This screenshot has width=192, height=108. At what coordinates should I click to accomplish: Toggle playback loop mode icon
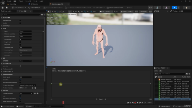pos(145,103)
